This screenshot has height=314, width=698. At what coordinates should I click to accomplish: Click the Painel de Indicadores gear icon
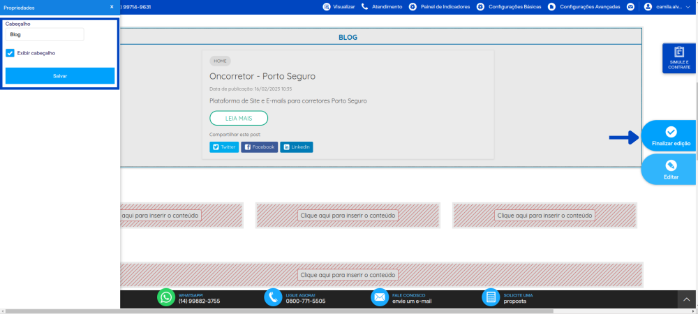pos(413,7)
